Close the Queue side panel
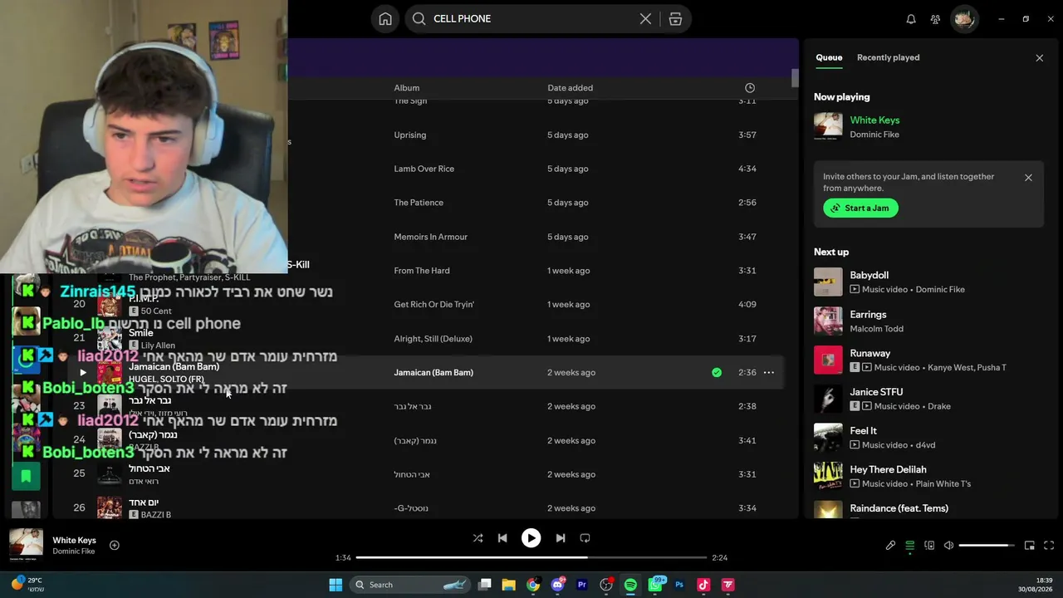This screenshot has height=598, width=1063. (1039, 58)
